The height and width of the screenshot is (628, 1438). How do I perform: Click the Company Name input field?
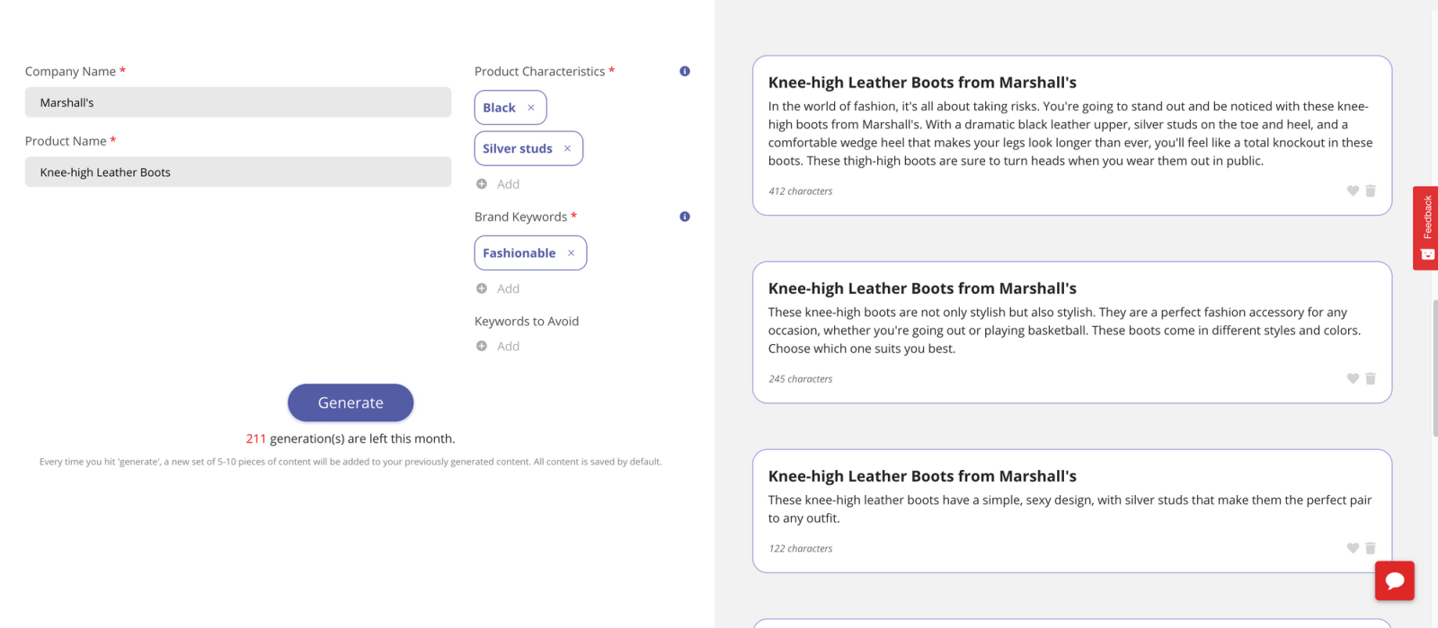tap(238, 102)
